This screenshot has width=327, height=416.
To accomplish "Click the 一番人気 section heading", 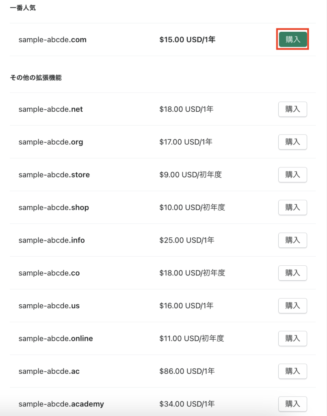I will point(23,8).
